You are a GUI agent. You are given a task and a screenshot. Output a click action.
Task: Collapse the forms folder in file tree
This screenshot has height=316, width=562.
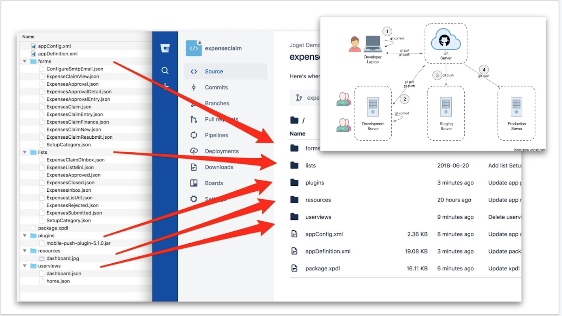(x=25, y=61)
